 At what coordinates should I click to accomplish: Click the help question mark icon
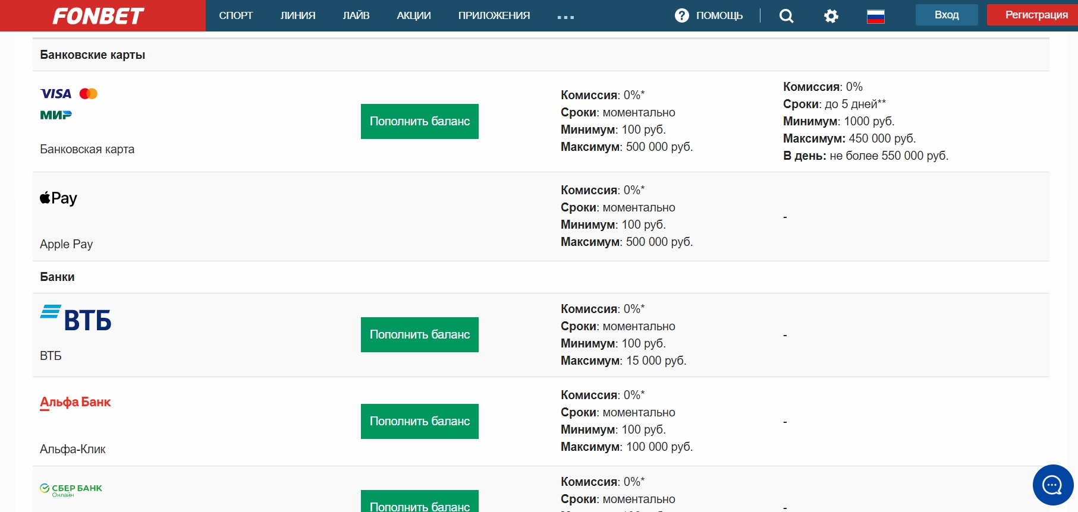click(682, 15)
